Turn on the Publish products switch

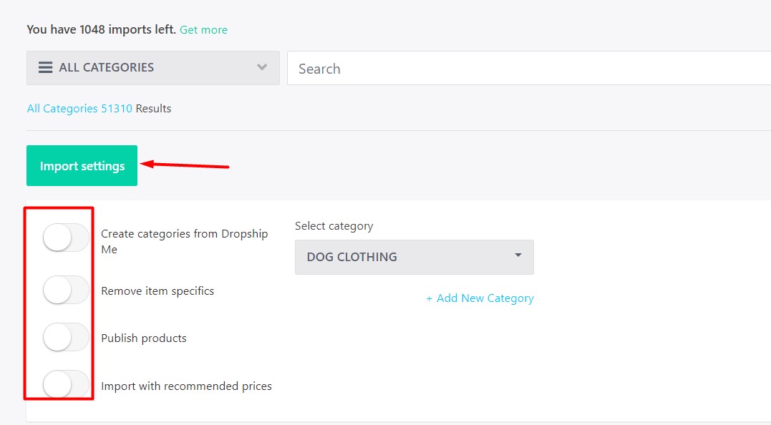pyautogui.click(x=66, y=338)
